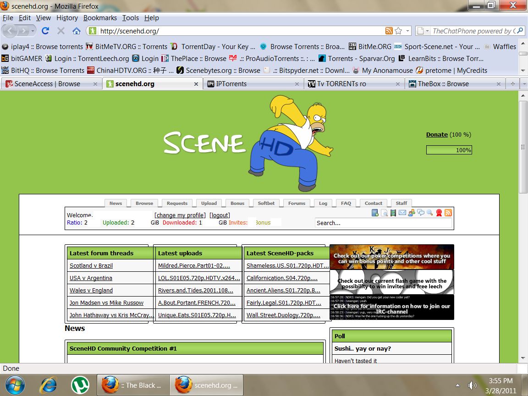Go to the Firefox home page
This screenshot has height=396, width=528.
pos(77,31)
